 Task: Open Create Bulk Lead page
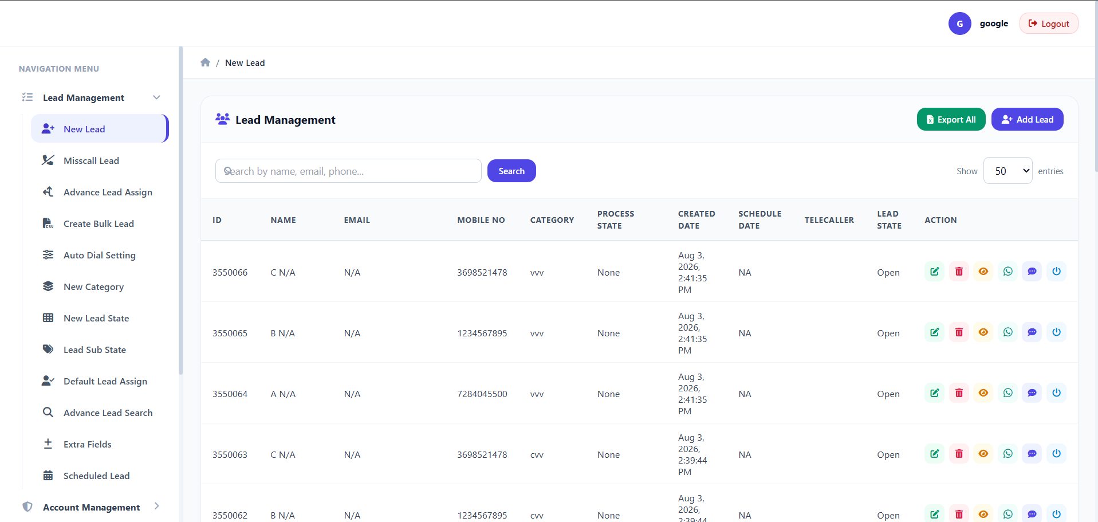100,223
